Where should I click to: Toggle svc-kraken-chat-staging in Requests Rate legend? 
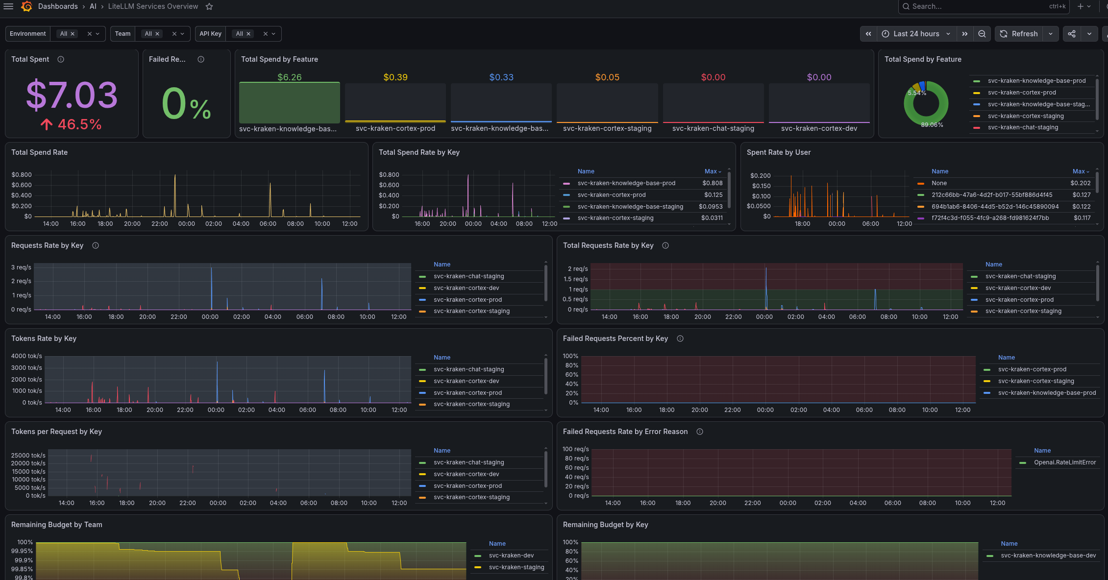468,276
